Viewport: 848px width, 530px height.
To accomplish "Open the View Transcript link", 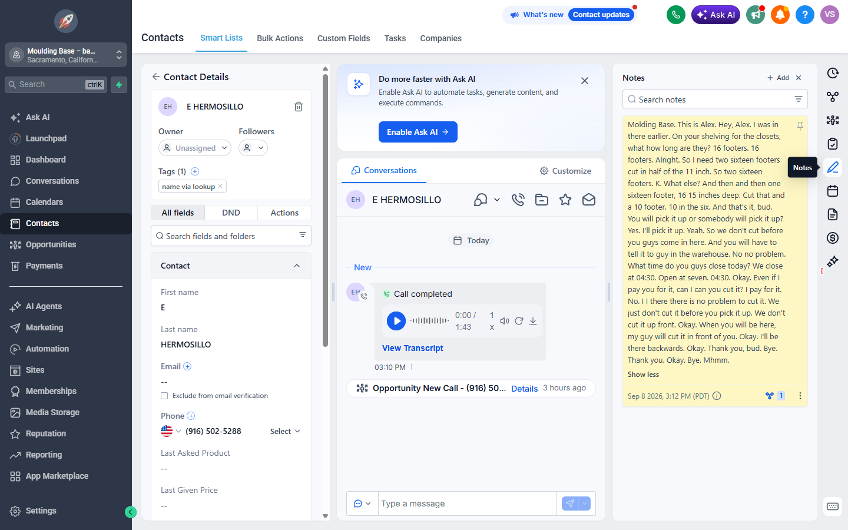I will click(413, 348).
